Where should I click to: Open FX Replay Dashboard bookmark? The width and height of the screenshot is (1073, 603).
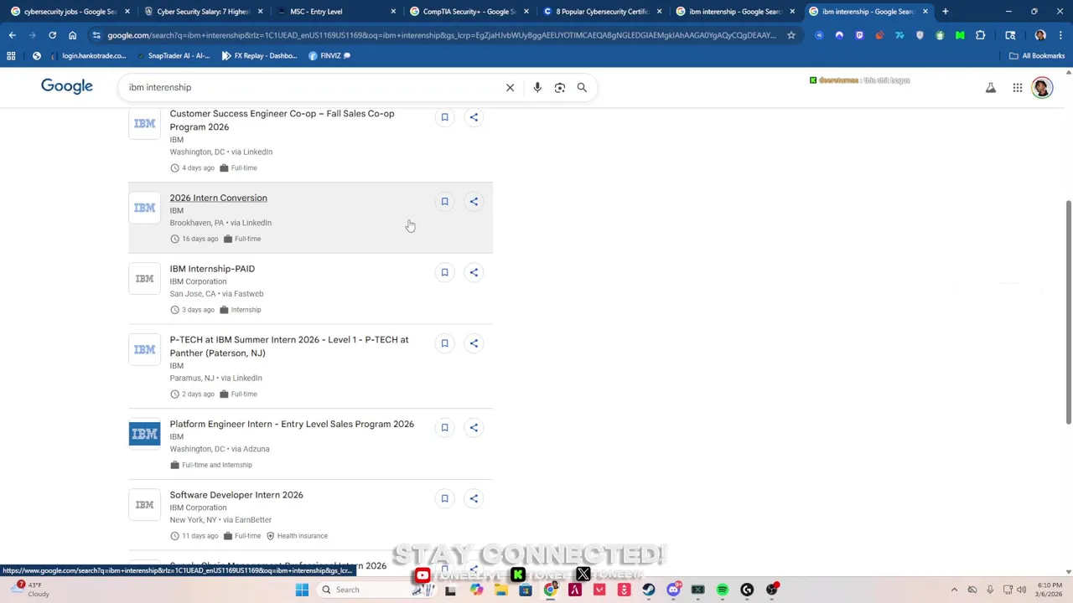tap(259, 55)
